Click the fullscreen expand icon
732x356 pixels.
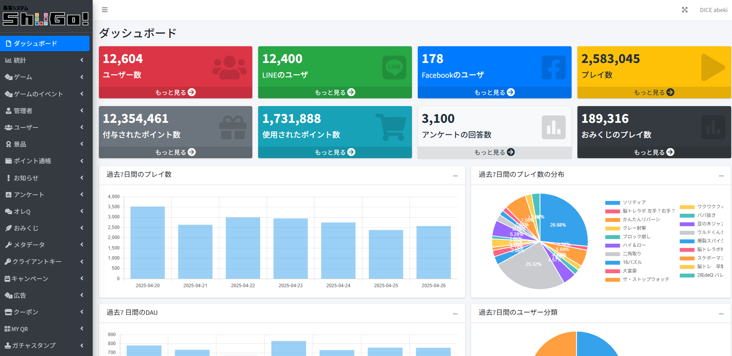[684, 10]
